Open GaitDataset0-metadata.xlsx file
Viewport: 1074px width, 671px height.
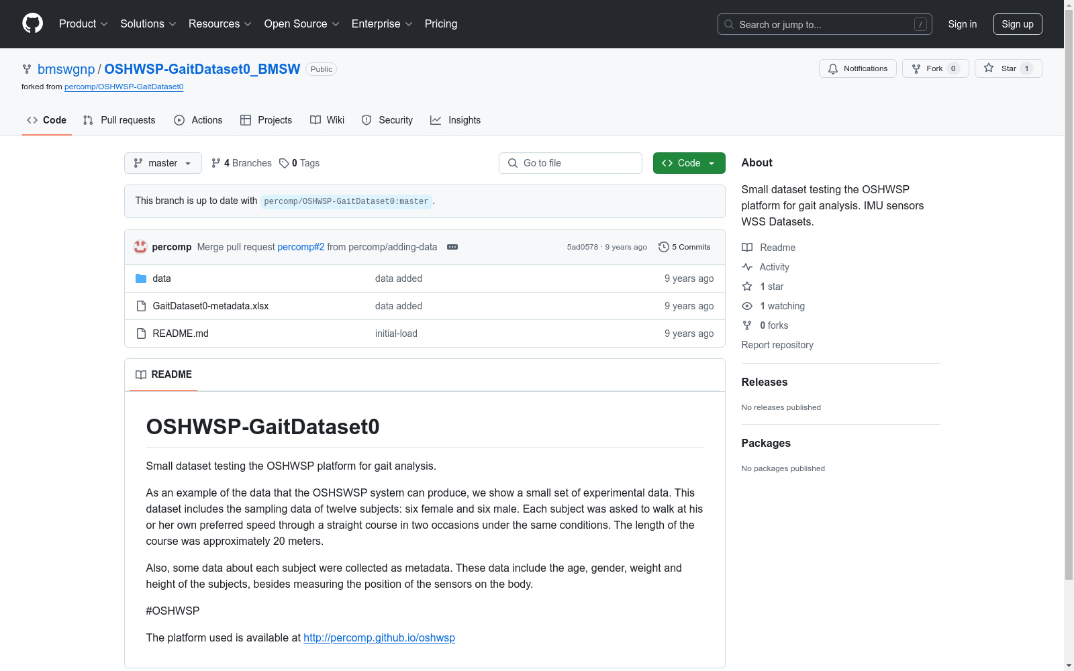(x=211, y=306)
